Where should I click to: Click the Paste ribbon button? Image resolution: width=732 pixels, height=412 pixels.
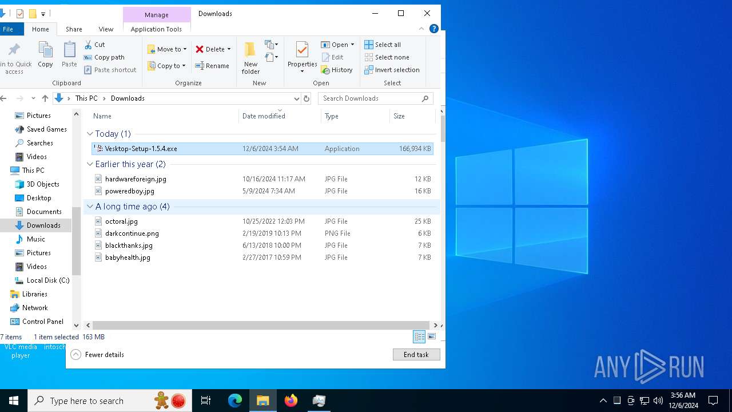pos(69,56)
